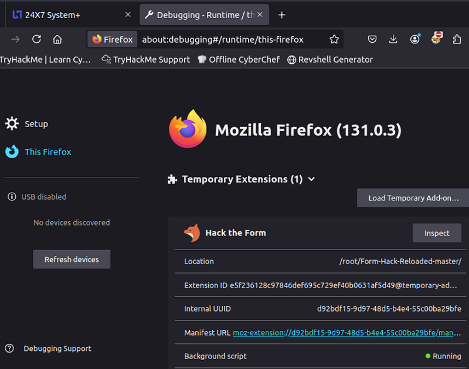The width and height of the screenshot is (469, 369).
Task: Bookmark this page with the star
Action: click(x=334, y=39)
